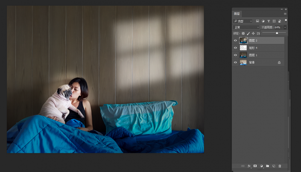Hide layer 图层 2 visibility eye
Viewport: 301px width, 172px height.
tap(235, 40)
